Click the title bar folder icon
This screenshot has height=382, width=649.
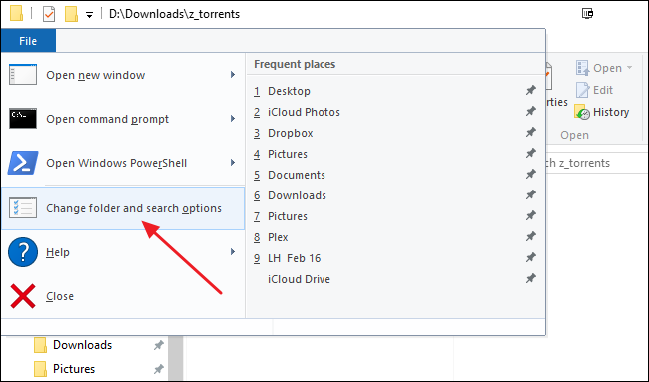[16, 13]
